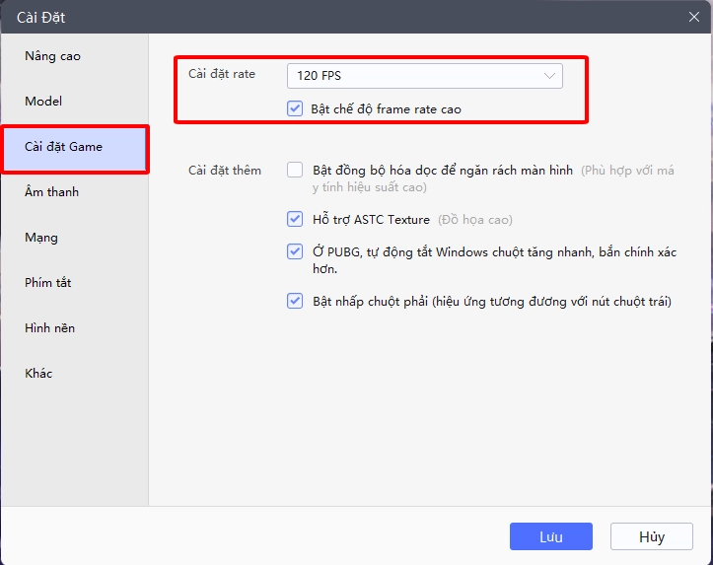This screenshot has width=713, height=565.
Task: Click the blue Lưu save button
Action: tap(550, 536)
